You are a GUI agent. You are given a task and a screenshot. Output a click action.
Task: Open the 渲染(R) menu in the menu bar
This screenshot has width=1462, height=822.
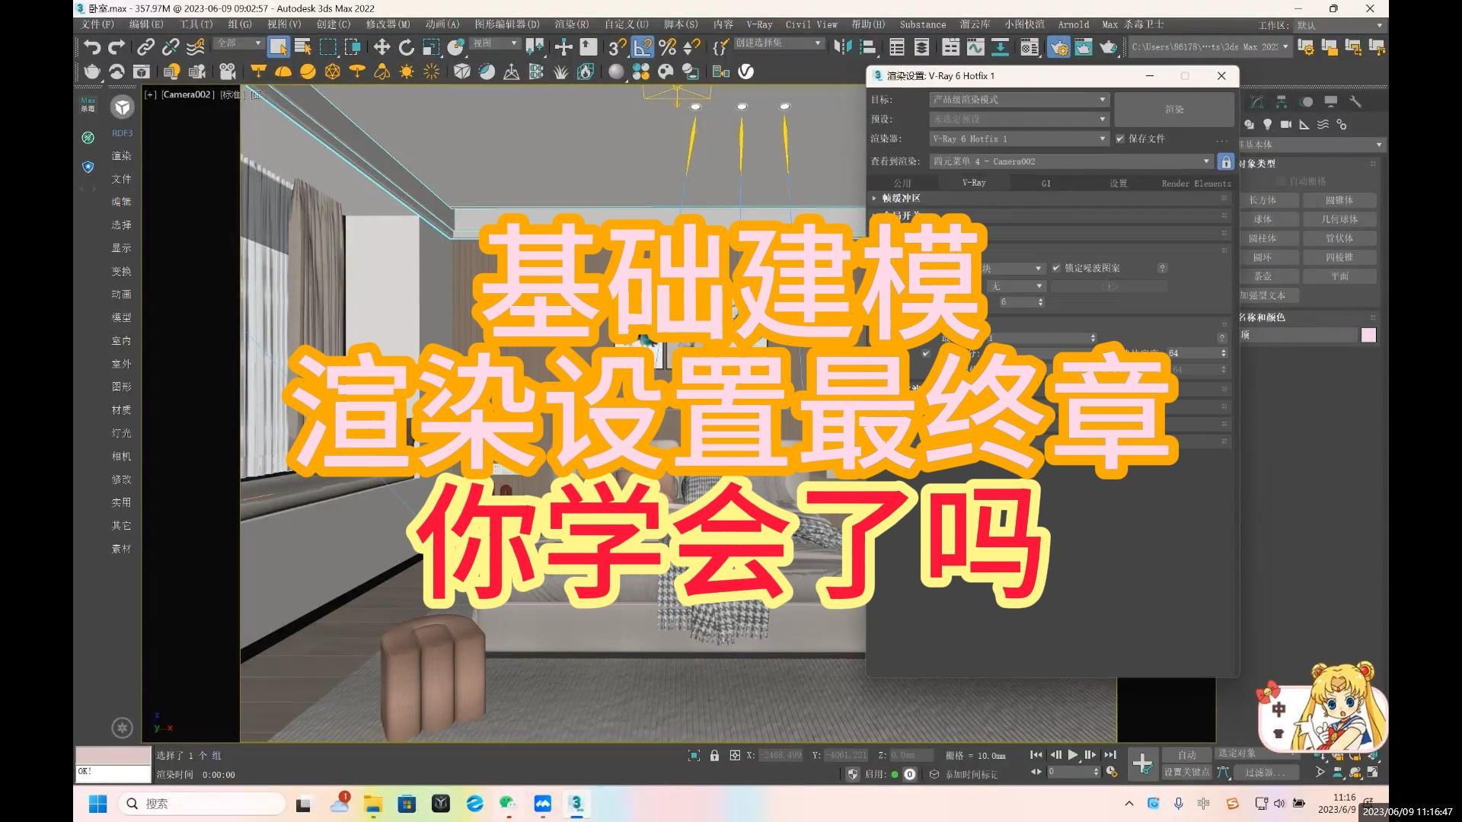[x=573, y=24]
